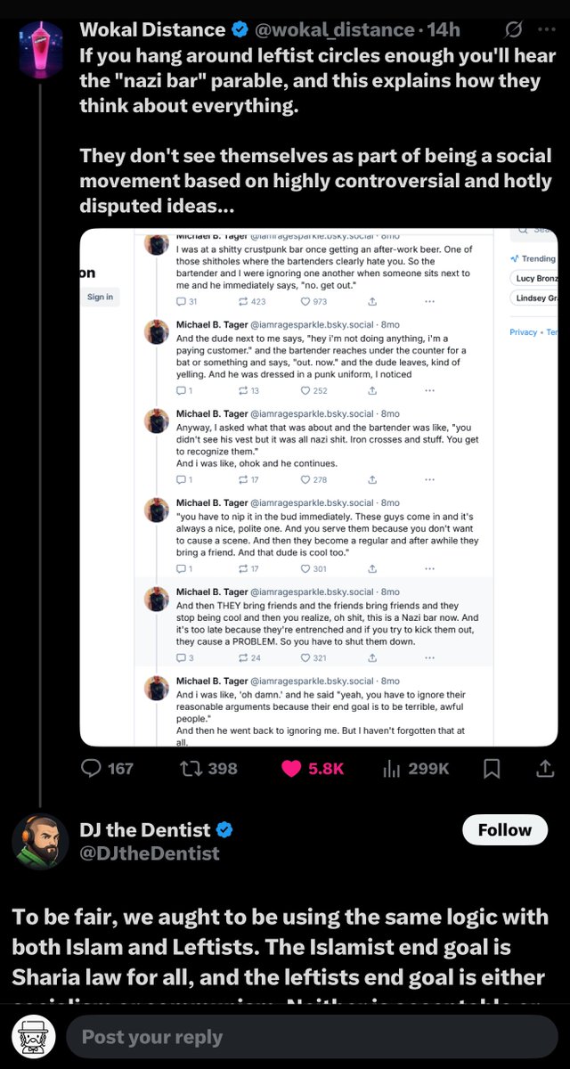Click the share icon on the post

544,768
